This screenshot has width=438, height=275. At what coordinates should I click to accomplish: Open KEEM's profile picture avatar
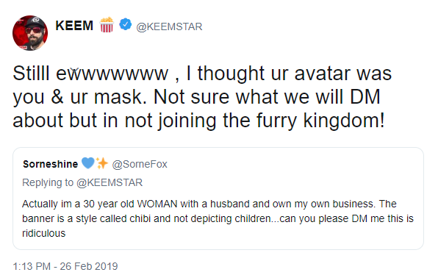[30, 33]
